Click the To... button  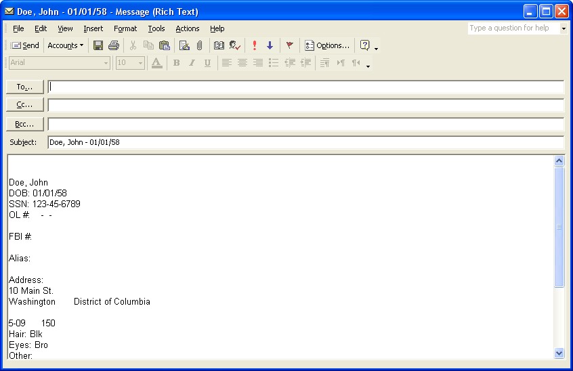point(25,87)
